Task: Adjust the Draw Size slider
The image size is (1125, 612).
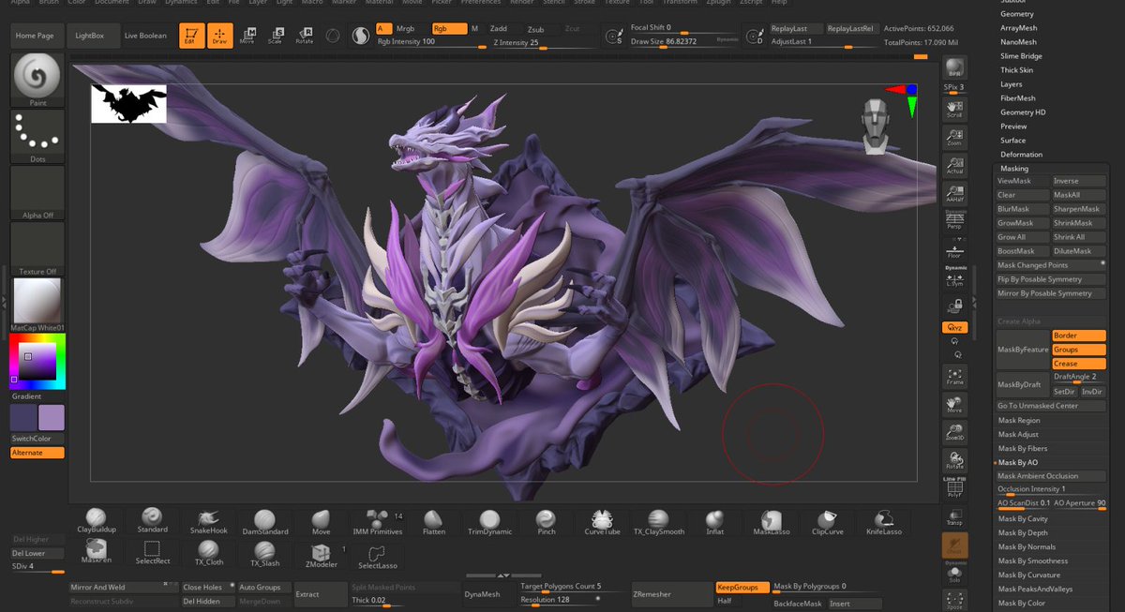Action: [684, 42]
